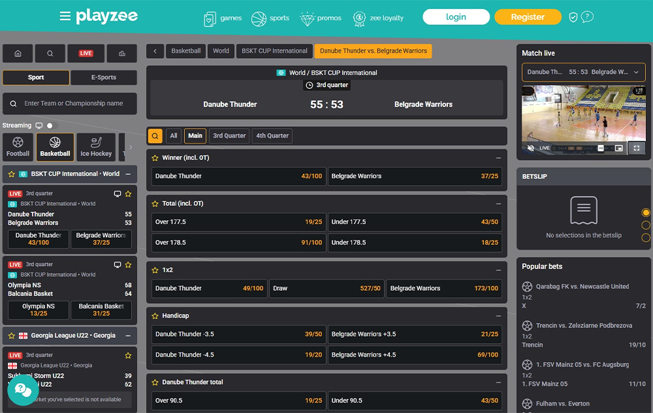
Task: Collapse BSKT CUP International league section
Action: click(x=128, y=174)
